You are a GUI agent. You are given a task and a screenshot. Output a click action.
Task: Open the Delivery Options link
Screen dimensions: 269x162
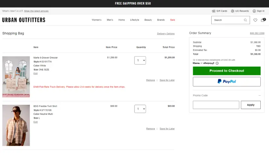click(166, 34)
